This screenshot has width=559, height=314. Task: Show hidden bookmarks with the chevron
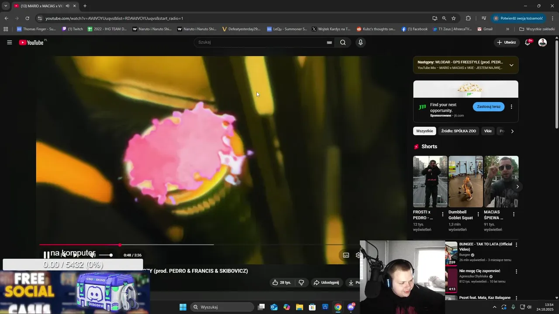(507, 29)
